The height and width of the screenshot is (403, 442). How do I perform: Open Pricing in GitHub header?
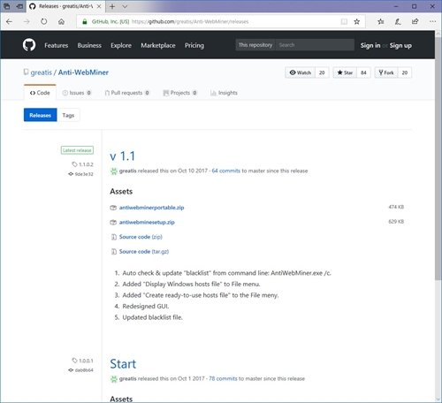coord(194,45)
